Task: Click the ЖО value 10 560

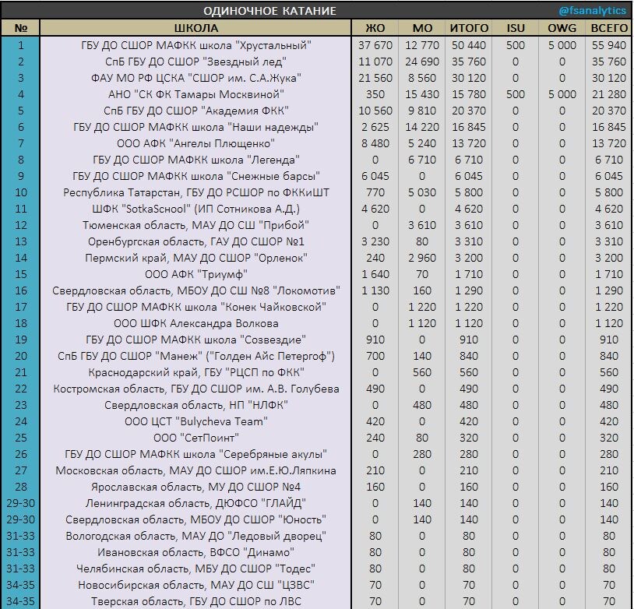Action: pos(375,111)
